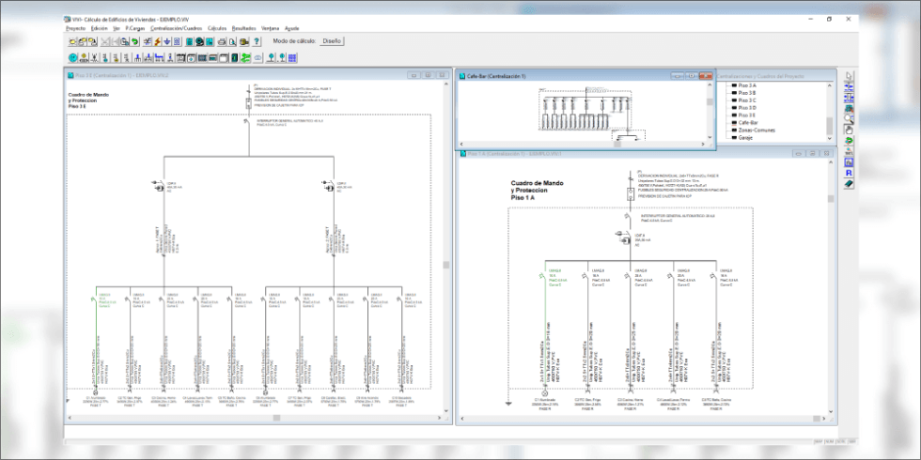The image size is (921, 460).
Task: Click the blue R icon in right toolbar
Action: coord(849,173)
